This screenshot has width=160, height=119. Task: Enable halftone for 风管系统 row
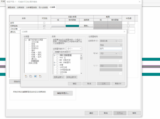[x=128, y=26]
